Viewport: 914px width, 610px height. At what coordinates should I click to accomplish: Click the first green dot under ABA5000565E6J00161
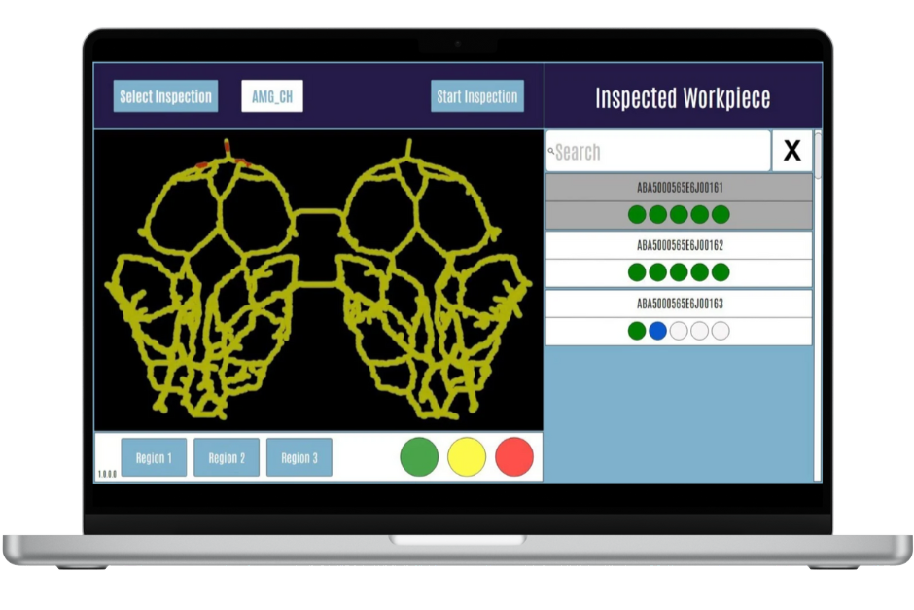coord(636,212)
